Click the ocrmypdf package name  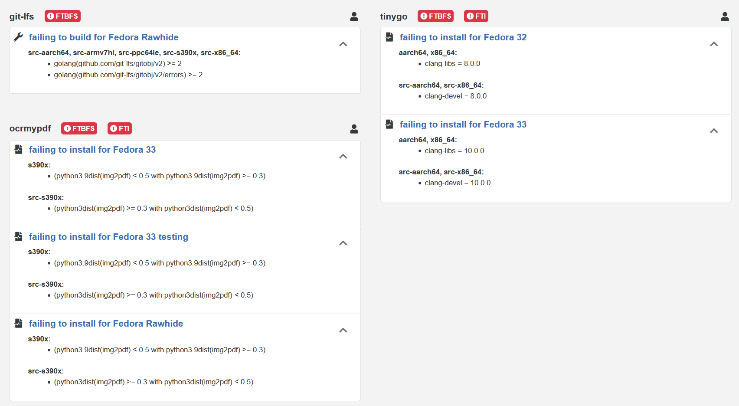click(x=30, y=128)
